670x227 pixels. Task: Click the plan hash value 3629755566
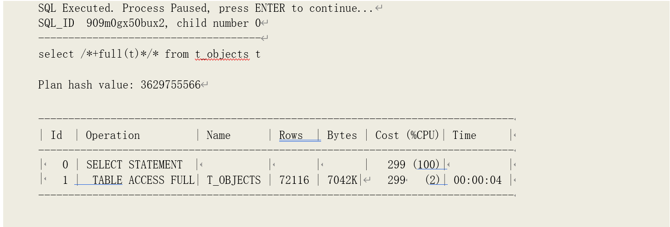click(170, 85)
